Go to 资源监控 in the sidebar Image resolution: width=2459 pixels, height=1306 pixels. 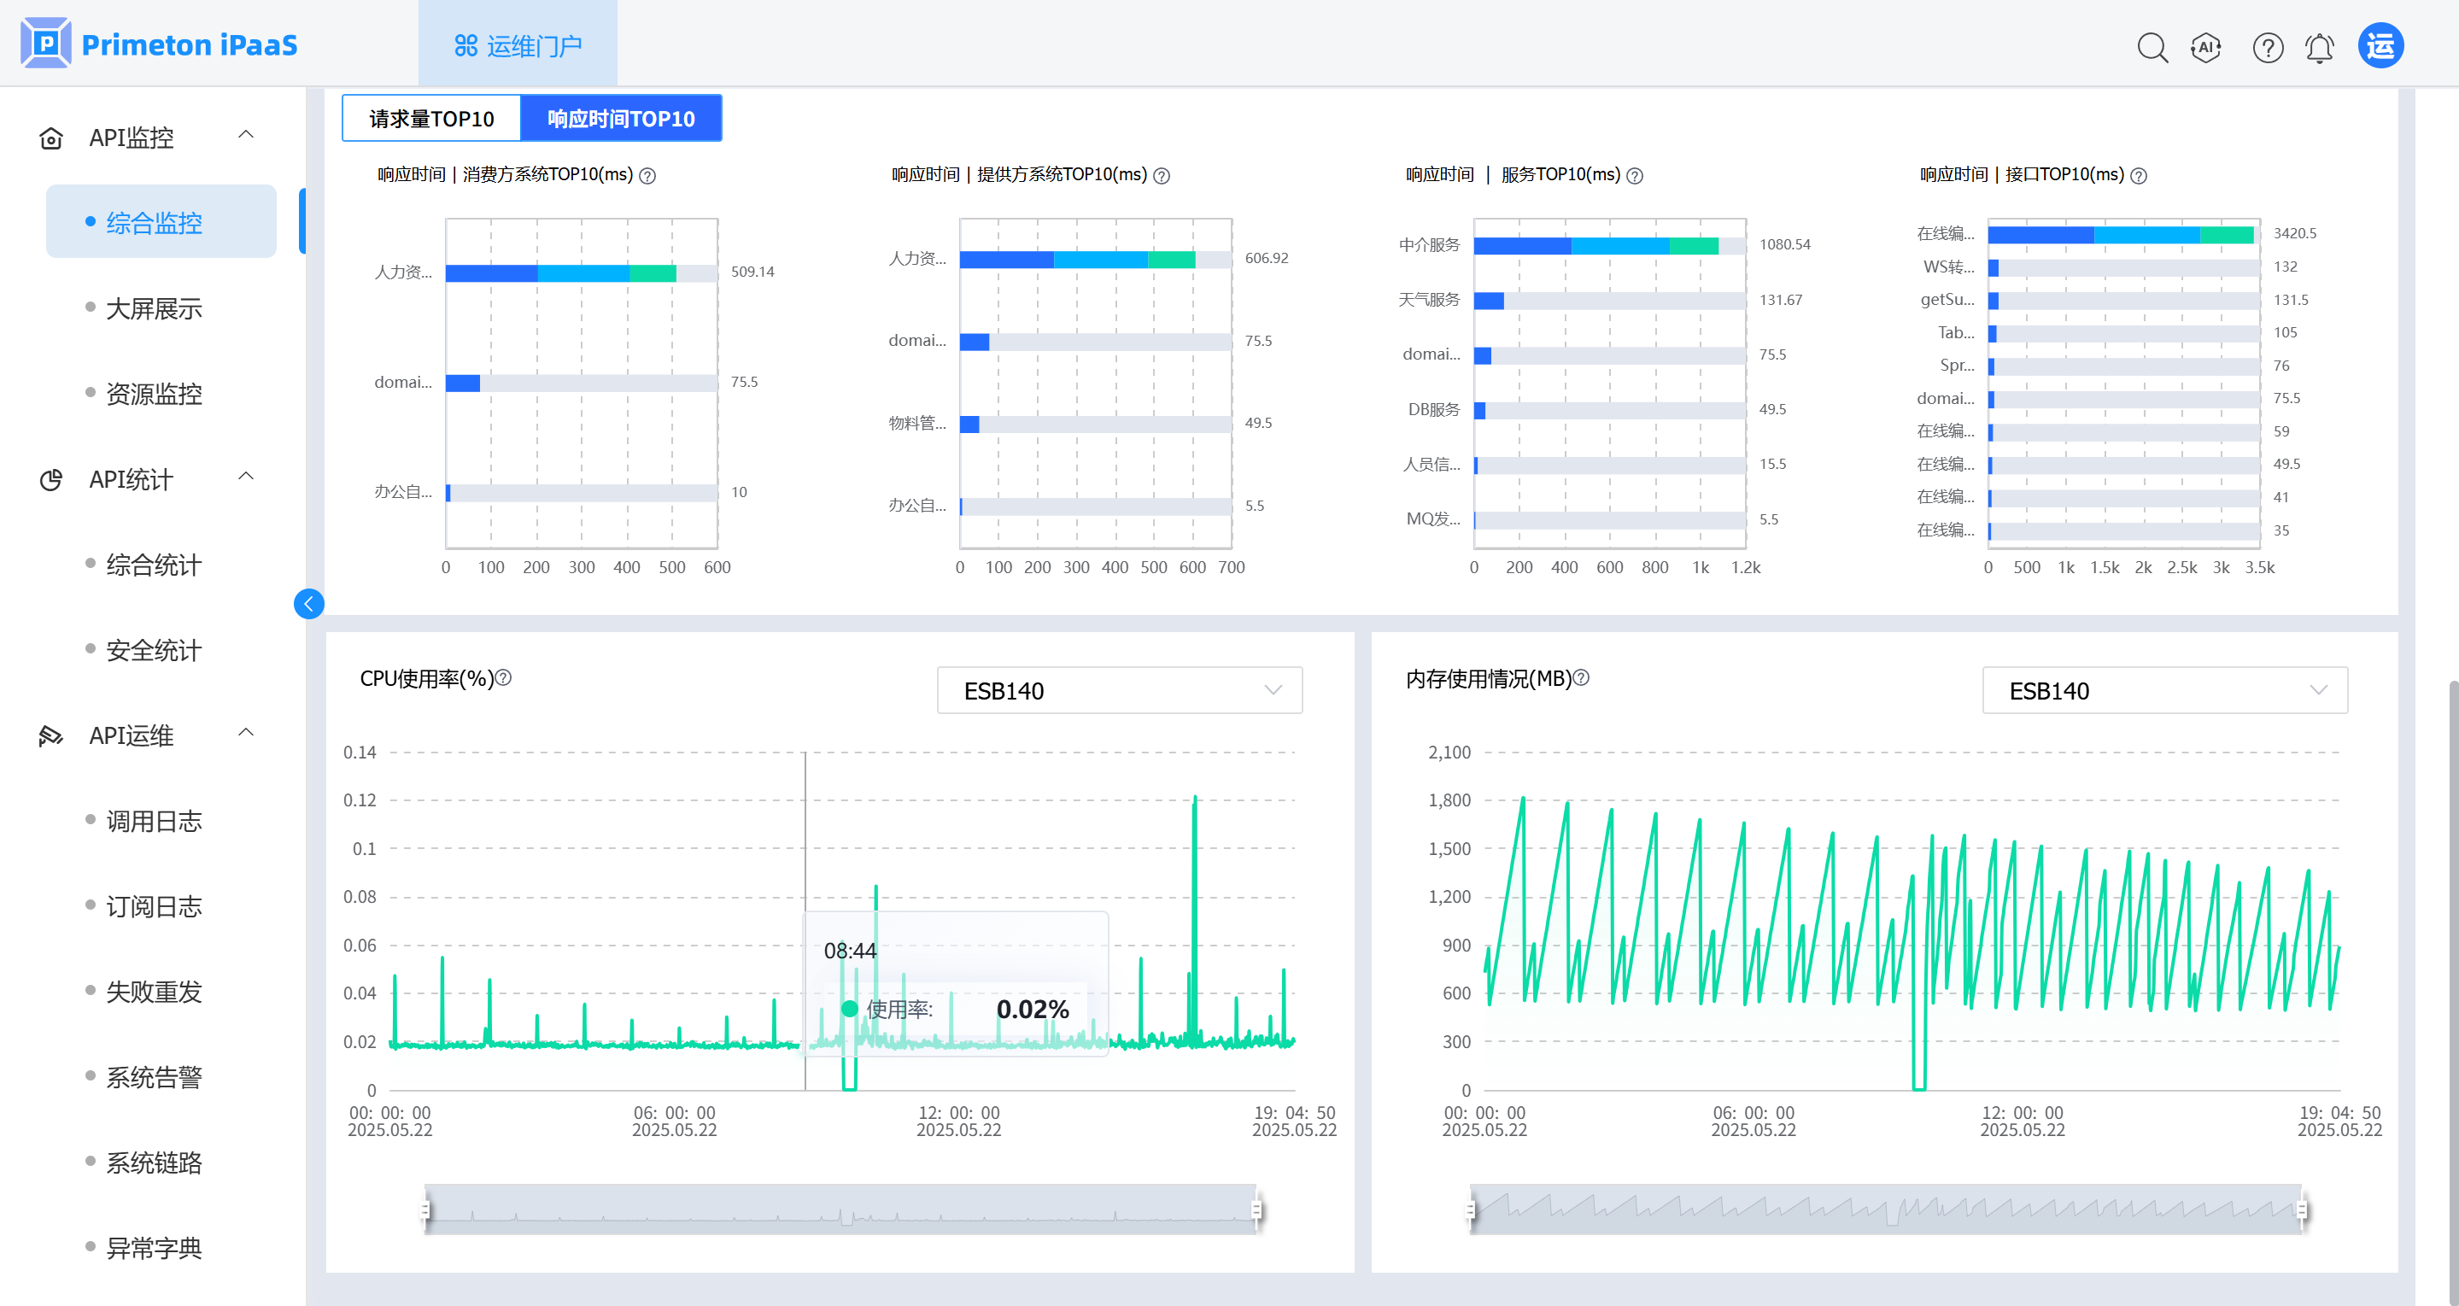coord(154,393)
